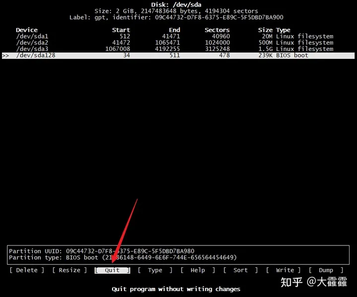Screen dimensions: 357x297
Task: Open the Type menu option
Action: [x=155, y=270]
